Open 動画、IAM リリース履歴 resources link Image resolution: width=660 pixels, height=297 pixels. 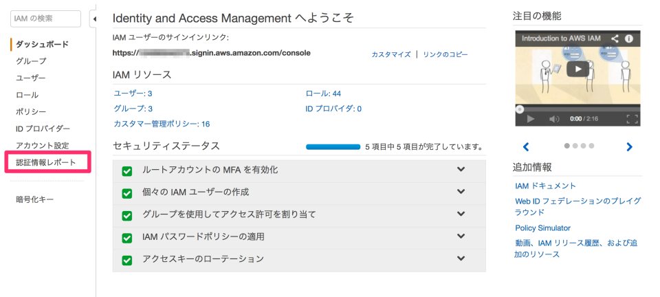click(x=576, y=249)
